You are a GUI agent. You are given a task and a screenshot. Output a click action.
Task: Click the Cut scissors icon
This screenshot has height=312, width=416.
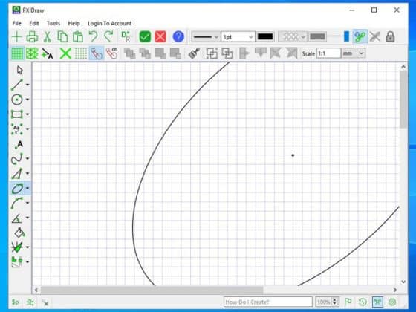48,36
